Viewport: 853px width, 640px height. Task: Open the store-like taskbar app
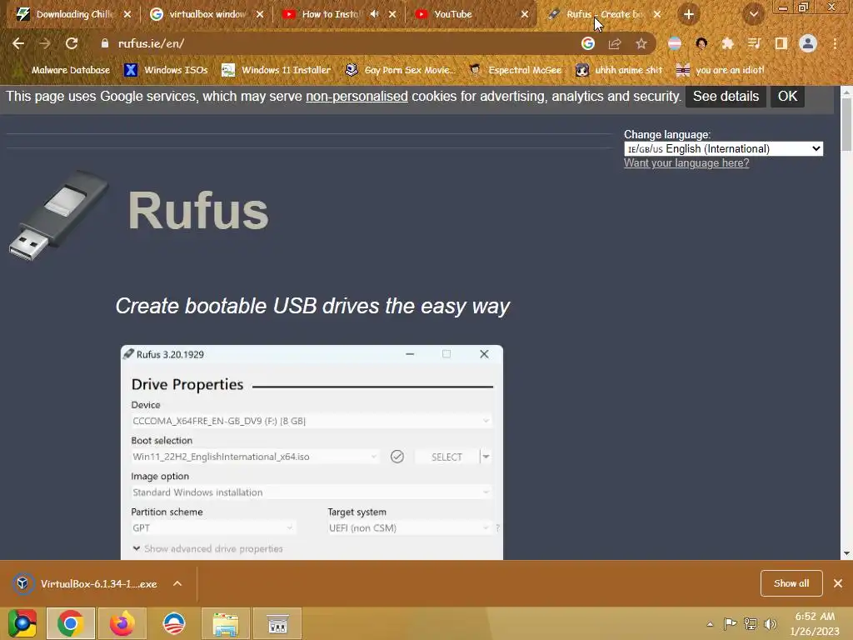coord(277,623)
